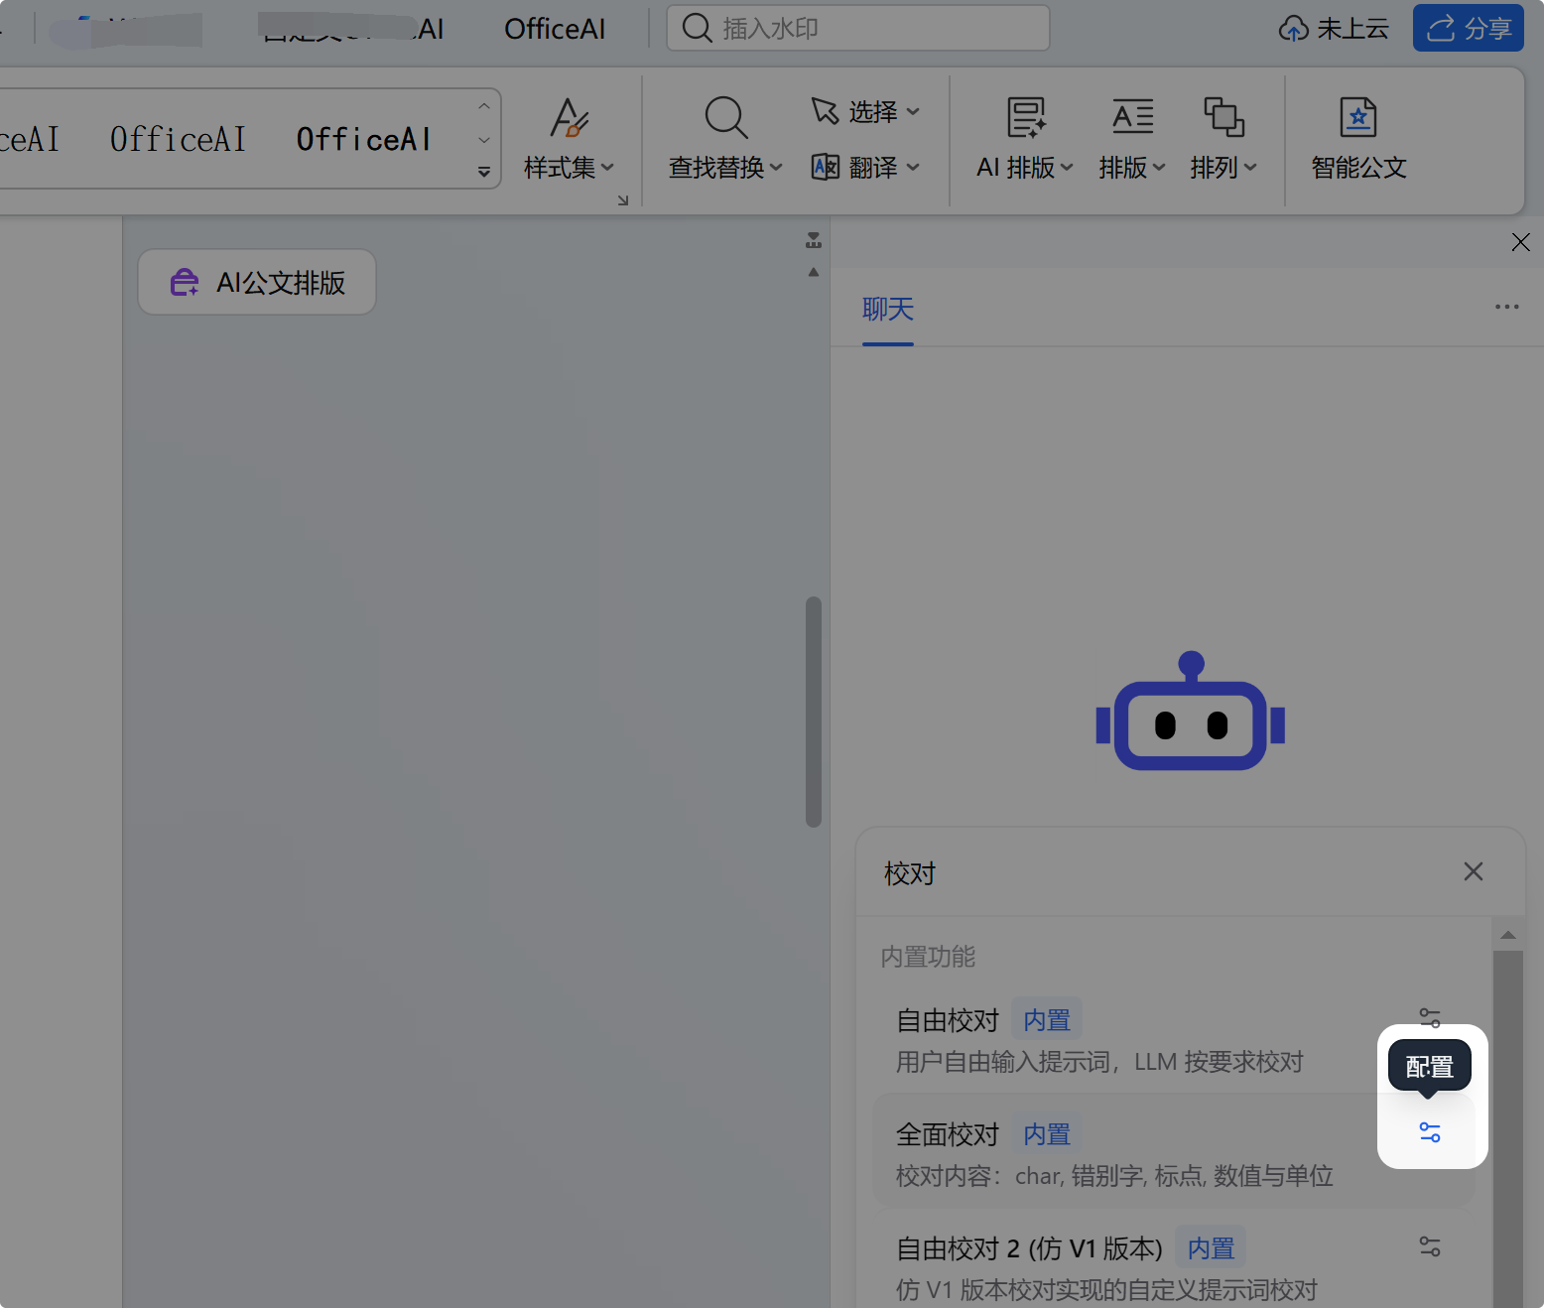This screenshot has height=1308, width=1544.
Task: Expand the 翻译 dropdown arrow
Action: [x=913, y=167]
